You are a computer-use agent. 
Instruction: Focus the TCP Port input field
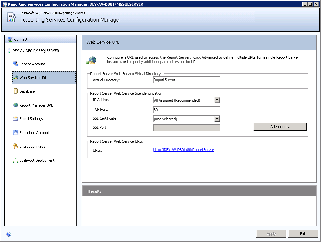[x=186, y=110]
